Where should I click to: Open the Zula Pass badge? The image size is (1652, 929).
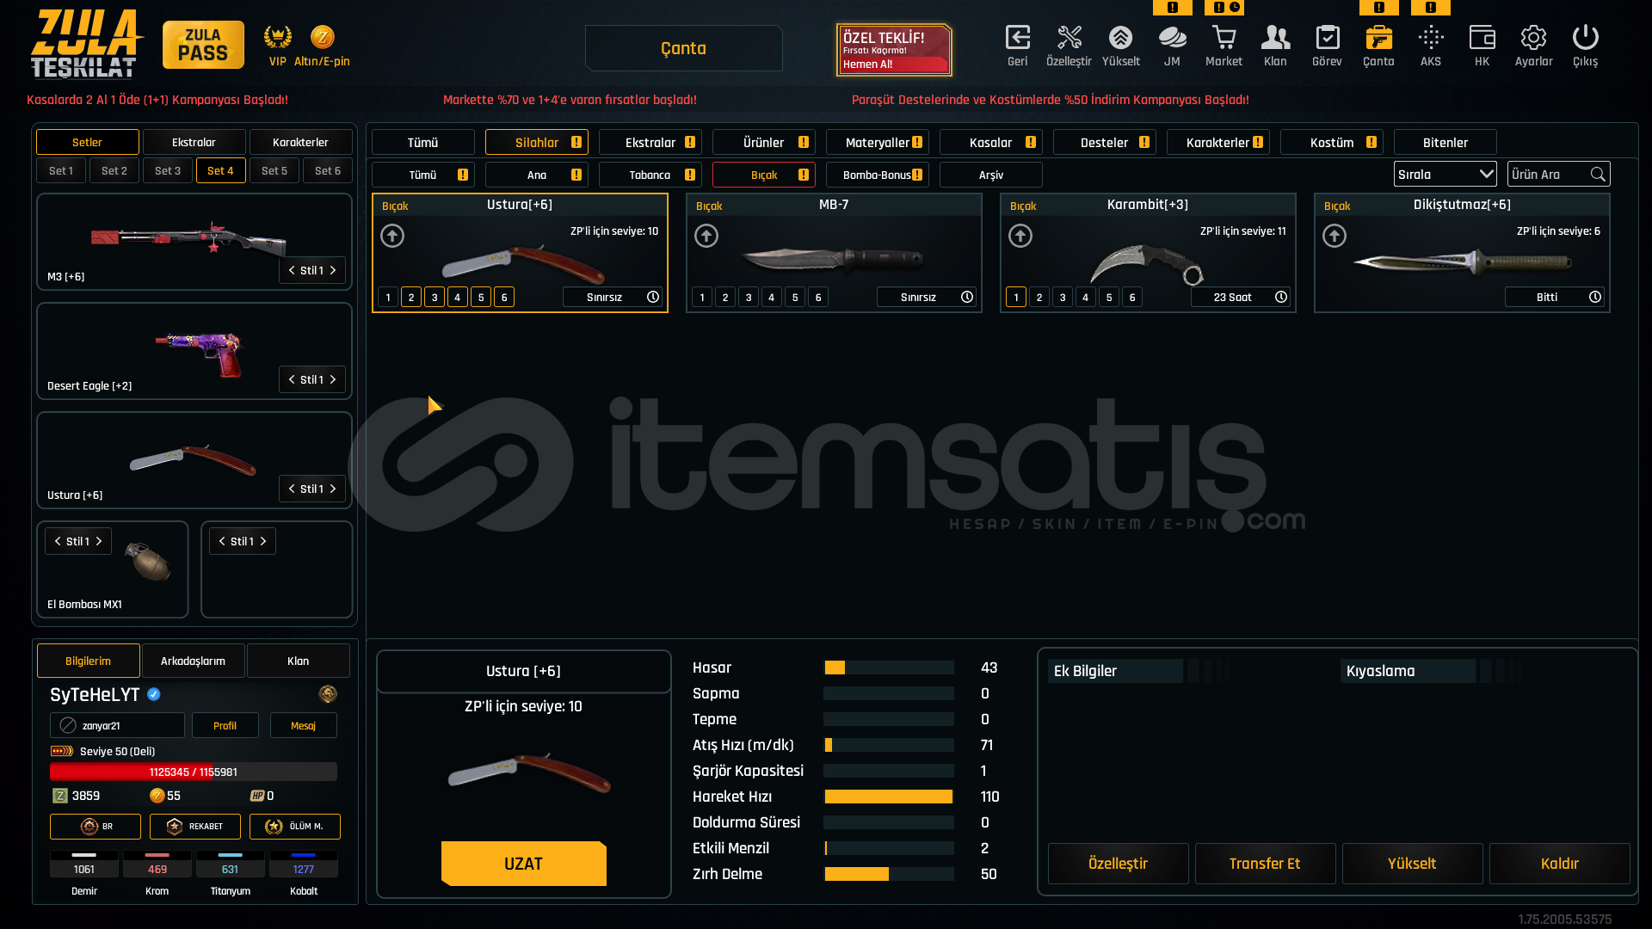tap(203, 45)
